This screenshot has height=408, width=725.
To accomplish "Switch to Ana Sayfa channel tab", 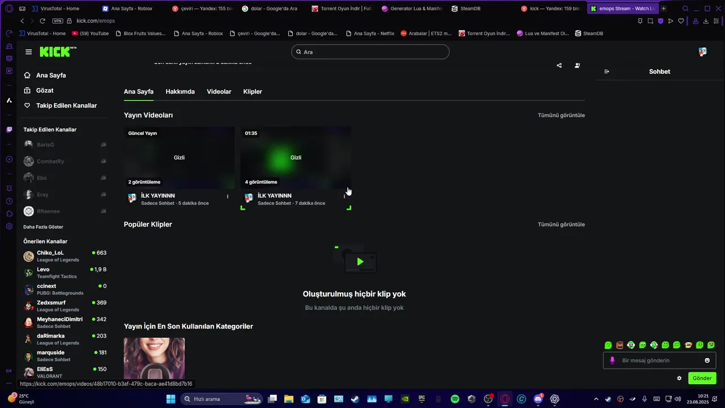I will pos(139,92).
